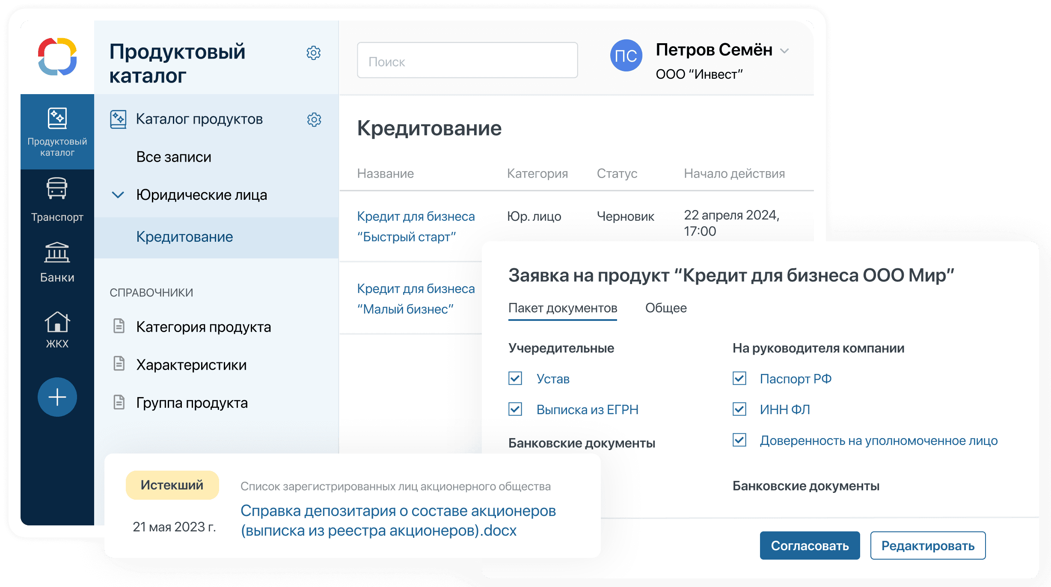Select Продуктовый каталог sidebar icon
This screenshot has width=1051, height=587.
pos(57,119)
